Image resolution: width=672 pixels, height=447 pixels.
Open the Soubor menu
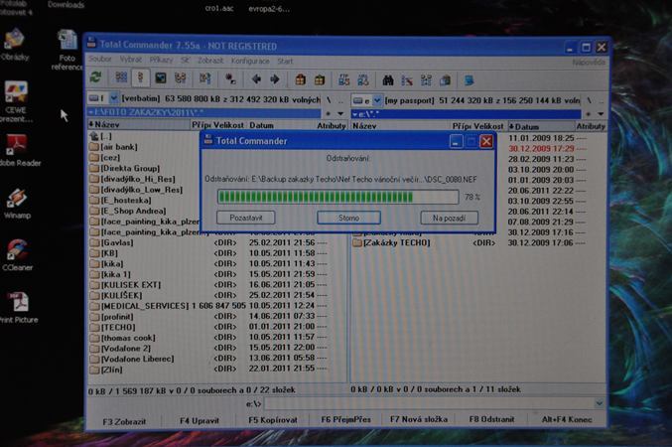[x=100, y=60]
